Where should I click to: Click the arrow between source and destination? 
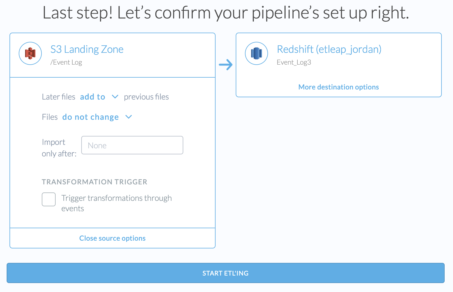[226, 65]
